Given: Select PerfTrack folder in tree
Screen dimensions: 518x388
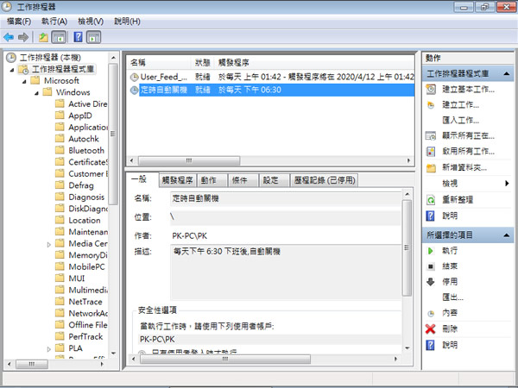Looking at the screenshot, I should click(85, 337).
